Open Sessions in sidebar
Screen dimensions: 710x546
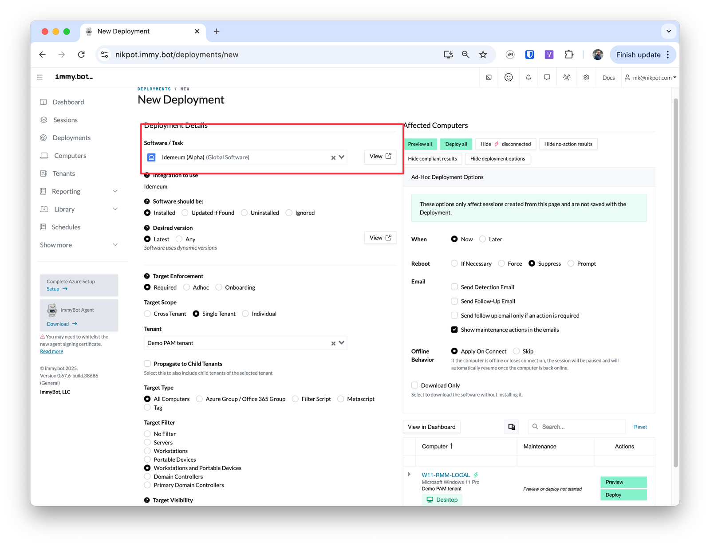tap(65, 120)
